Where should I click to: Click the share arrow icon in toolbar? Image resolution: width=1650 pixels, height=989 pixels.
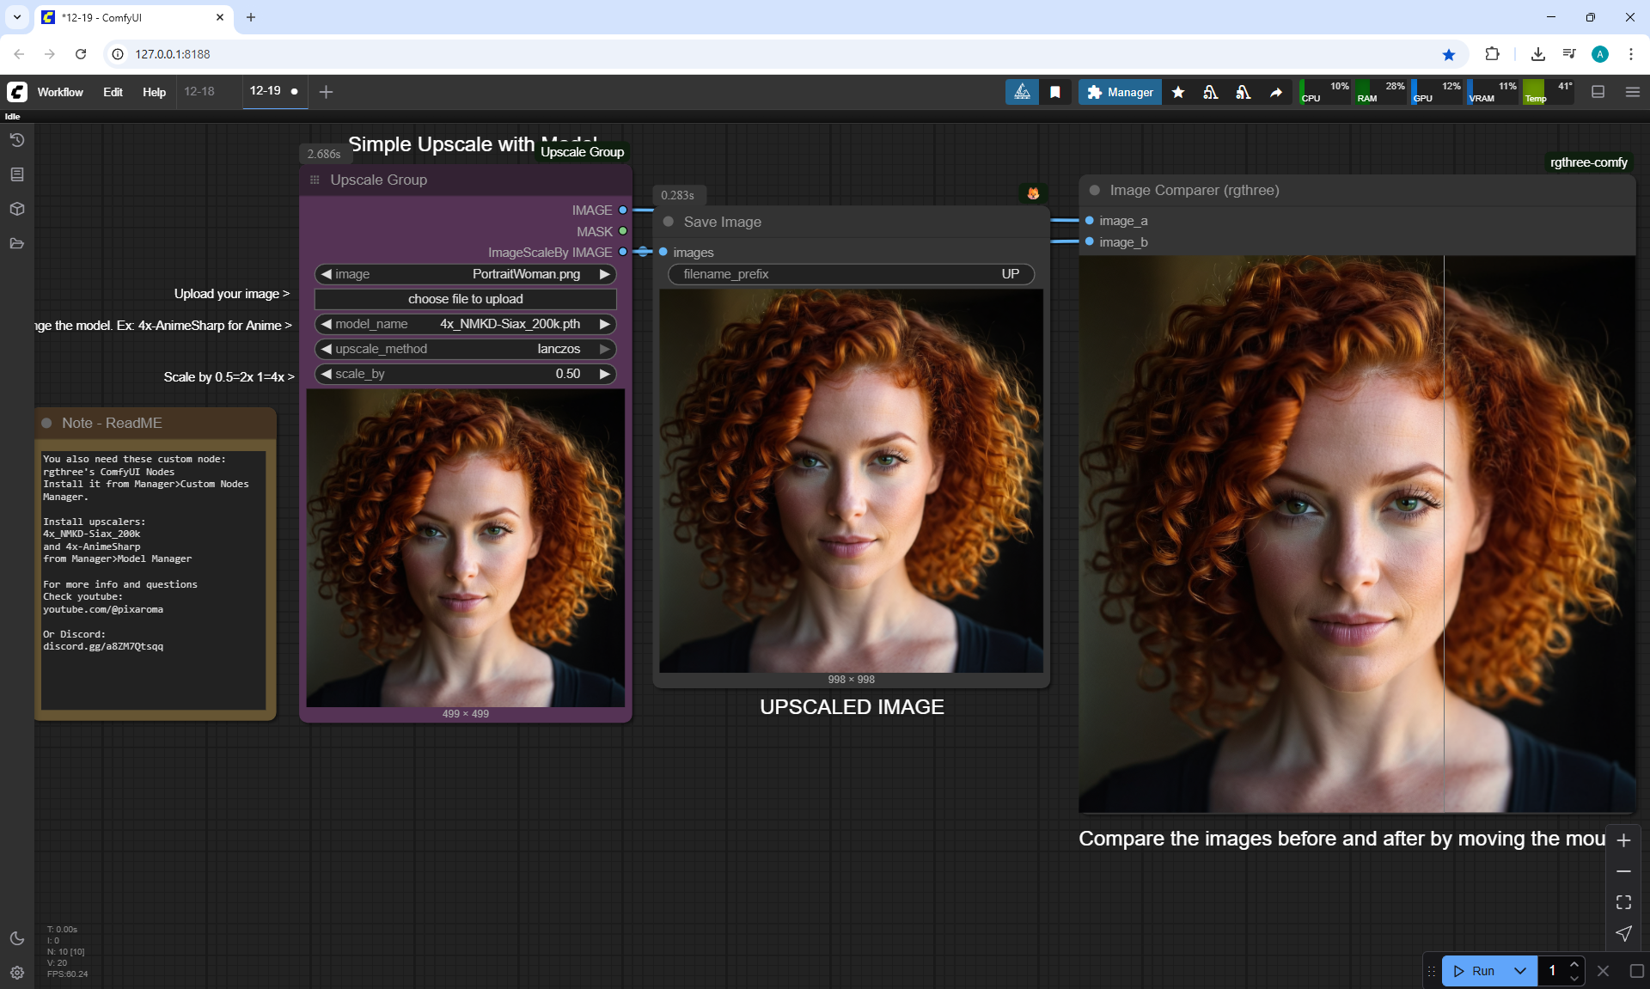click(x=1275, y=92)
